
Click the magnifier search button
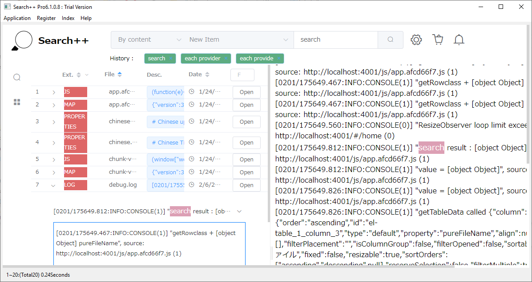pos(391,39)
